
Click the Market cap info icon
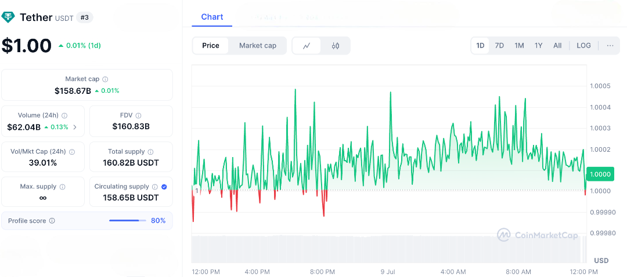tap(105, 79)
